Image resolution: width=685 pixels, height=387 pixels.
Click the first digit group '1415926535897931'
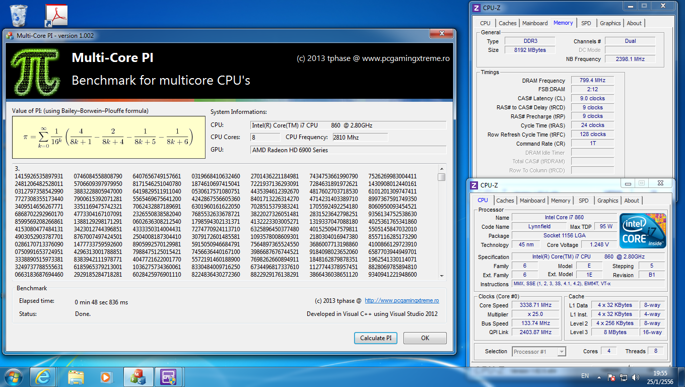pyautogui.click(x=39, y=176)
